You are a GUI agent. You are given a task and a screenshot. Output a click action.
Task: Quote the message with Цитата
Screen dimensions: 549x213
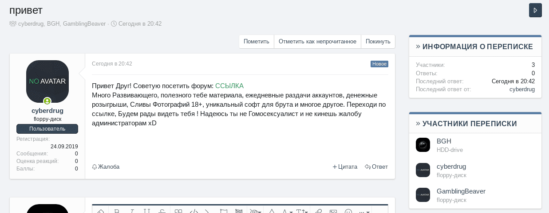(345, 167)
